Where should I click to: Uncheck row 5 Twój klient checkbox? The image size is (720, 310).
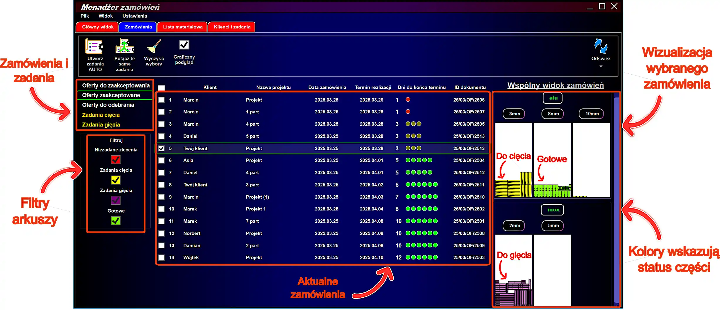(161, 148)
